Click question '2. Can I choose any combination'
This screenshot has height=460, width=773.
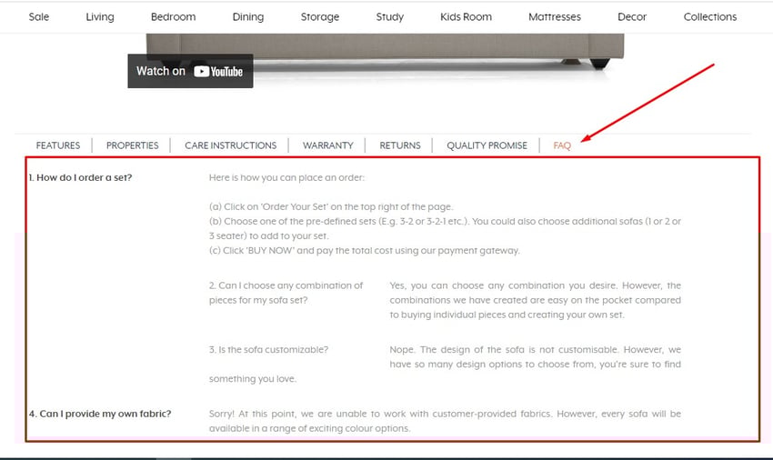(286, 293)
